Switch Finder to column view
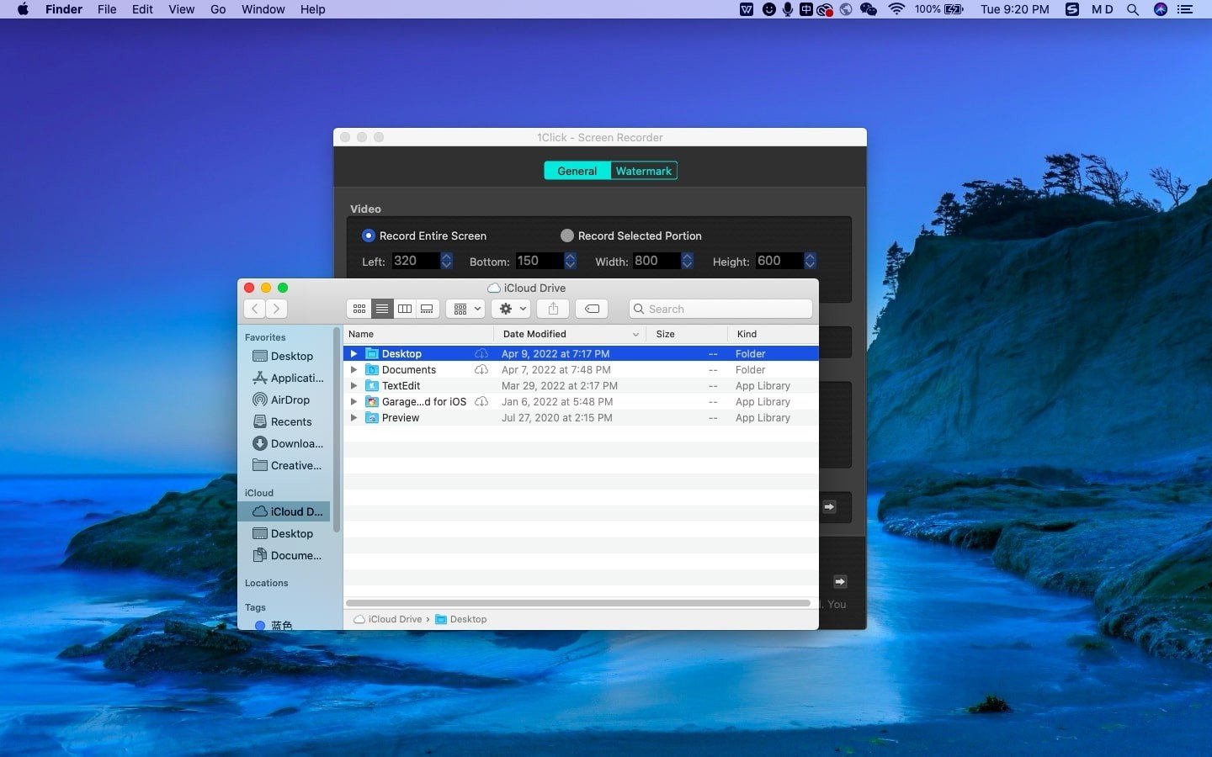Image resolution: width=1212 pixels, height=757 pixels. click(x=405, y=309)
